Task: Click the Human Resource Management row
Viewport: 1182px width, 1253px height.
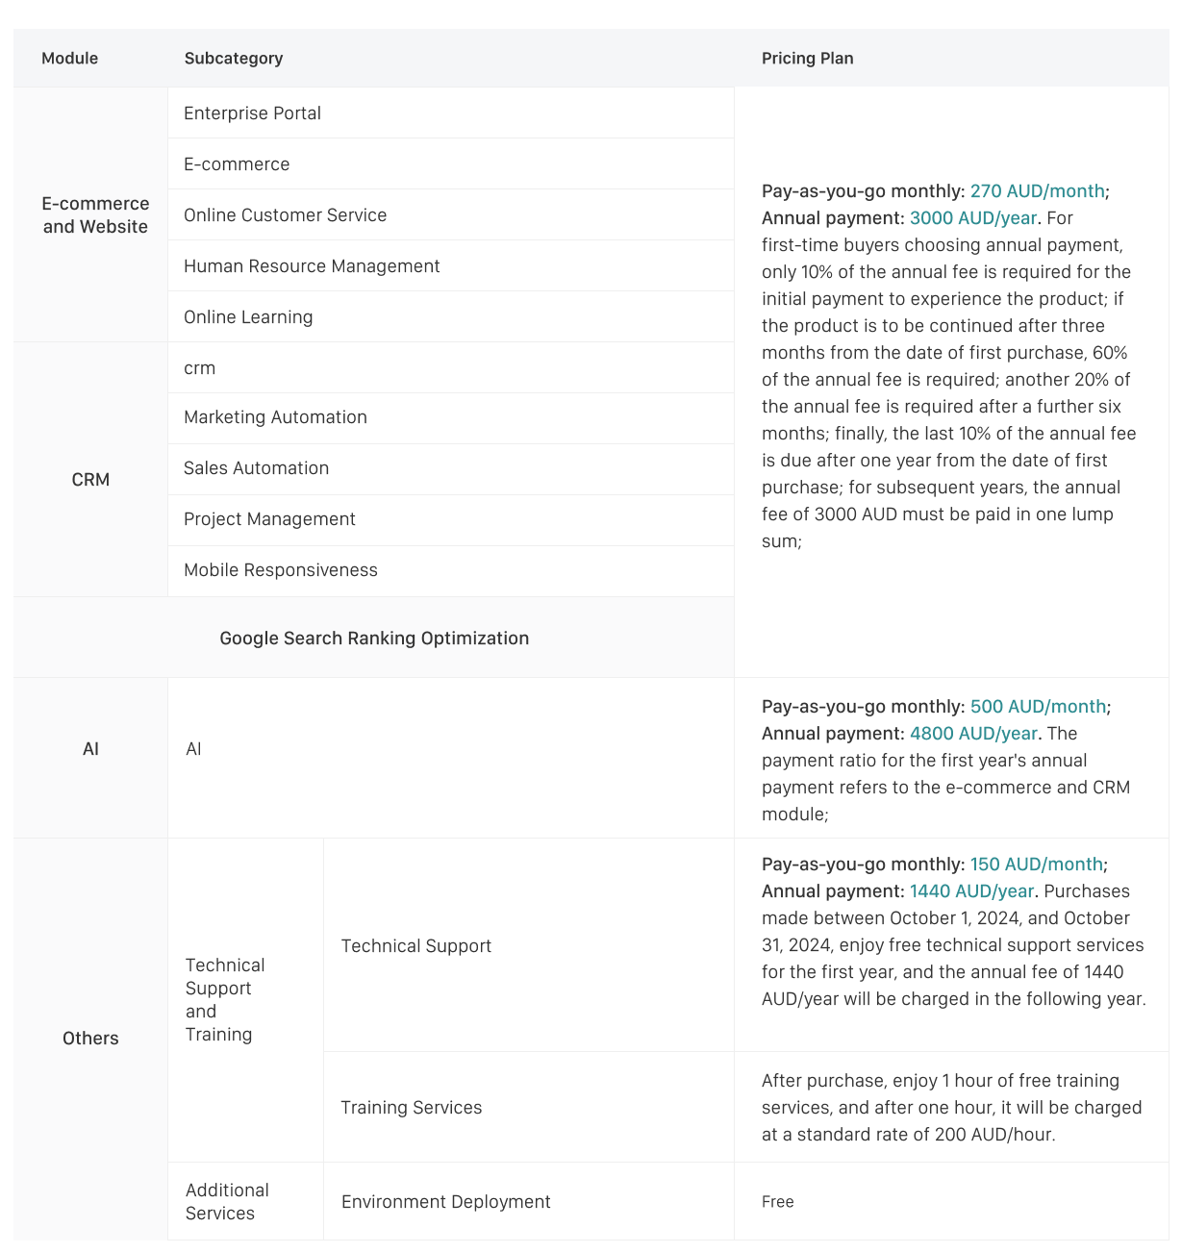Action: tap(312, 266)
